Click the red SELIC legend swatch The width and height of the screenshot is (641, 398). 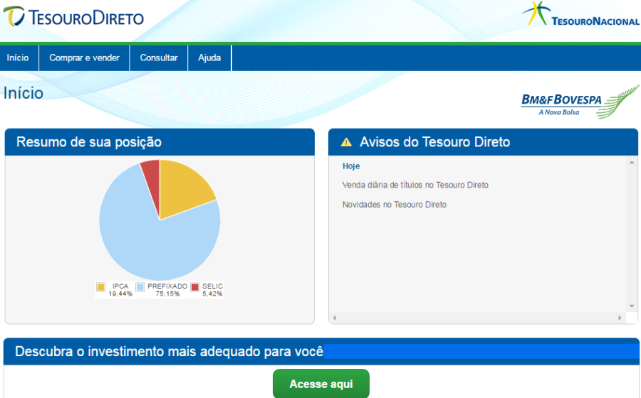[x=195, y=287]
